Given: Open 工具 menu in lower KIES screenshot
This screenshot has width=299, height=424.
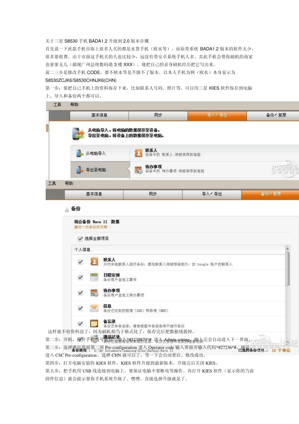Looking at the screenshot, I should pos(52,184).
